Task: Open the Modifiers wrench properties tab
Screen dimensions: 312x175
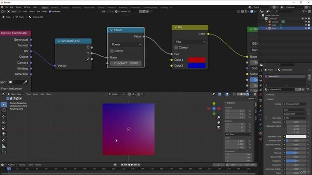Action: click(x=261, y=110)
